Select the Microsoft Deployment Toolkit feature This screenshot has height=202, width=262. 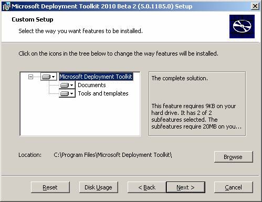pos(96,77)
